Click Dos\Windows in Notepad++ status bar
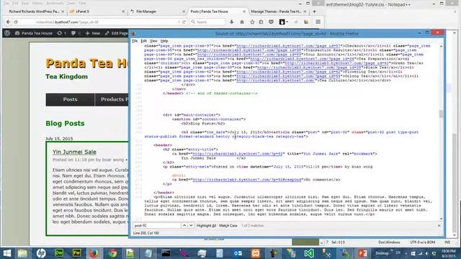This screenshot has width=461, height=259. [389, 242]
